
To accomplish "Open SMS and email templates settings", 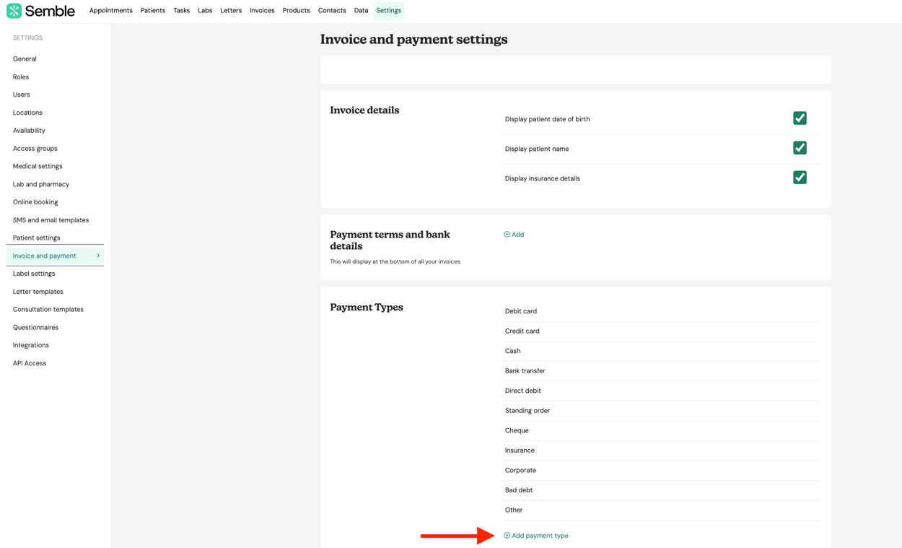I will point(51,220).
